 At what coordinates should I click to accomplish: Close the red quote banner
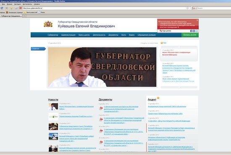coord(197,20)
